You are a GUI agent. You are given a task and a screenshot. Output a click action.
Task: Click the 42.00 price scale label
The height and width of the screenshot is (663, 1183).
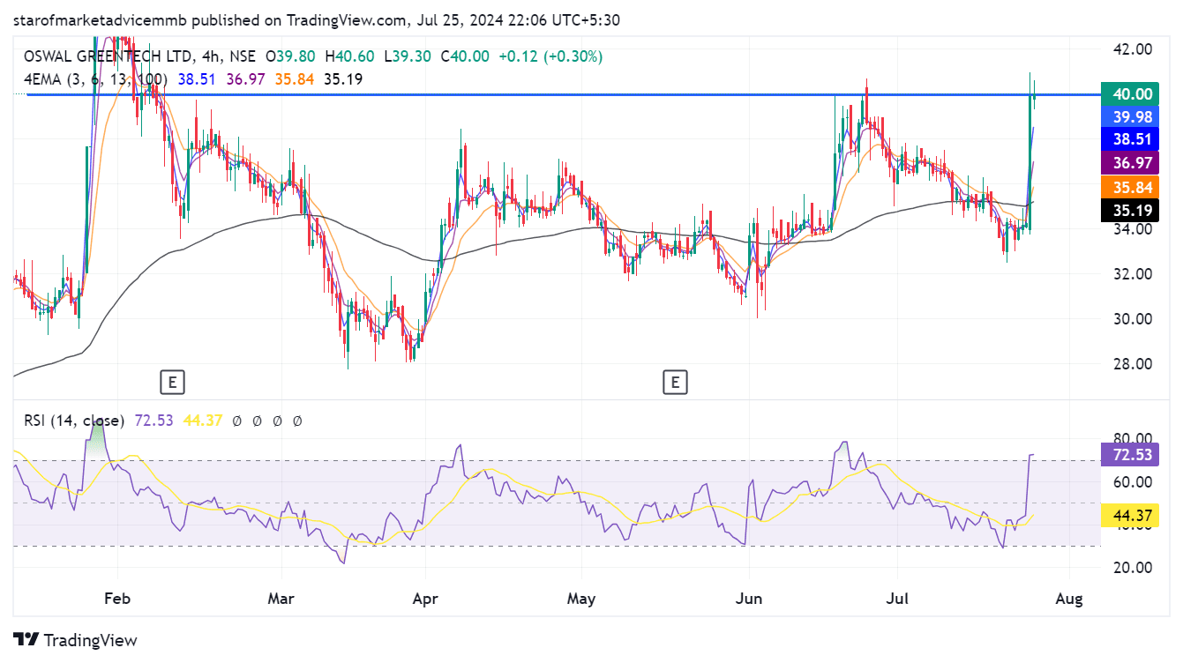click(1133, 49)
